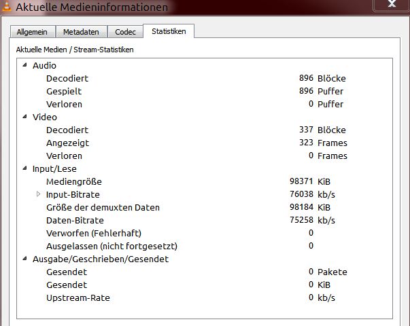410x326 pixels.
Task: Select the Video tree heading
Action: point(45,117)
